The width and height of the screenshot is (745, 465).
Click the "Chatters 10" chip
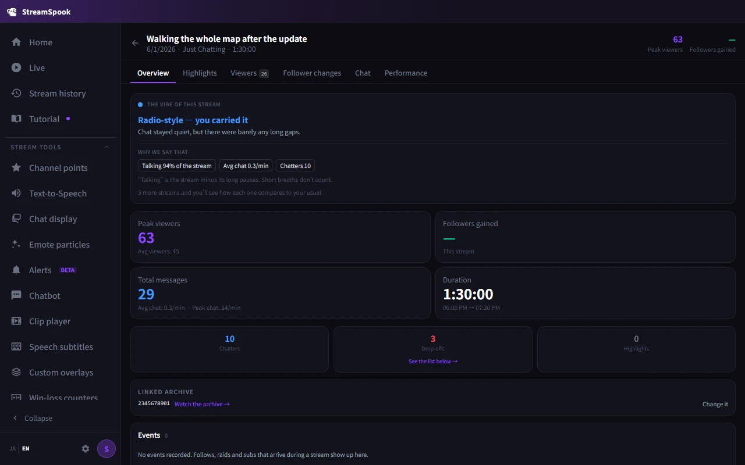(x=295, y=166)
